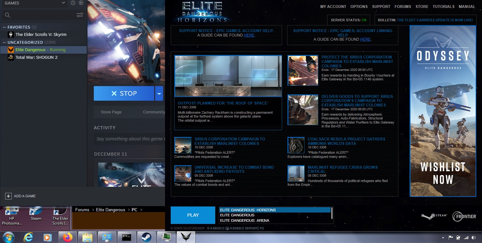Open SUPPORT in the launcher menu
The height and width of the screenshot is (243, 482).
pyautogui.click(x=381, y=7)
